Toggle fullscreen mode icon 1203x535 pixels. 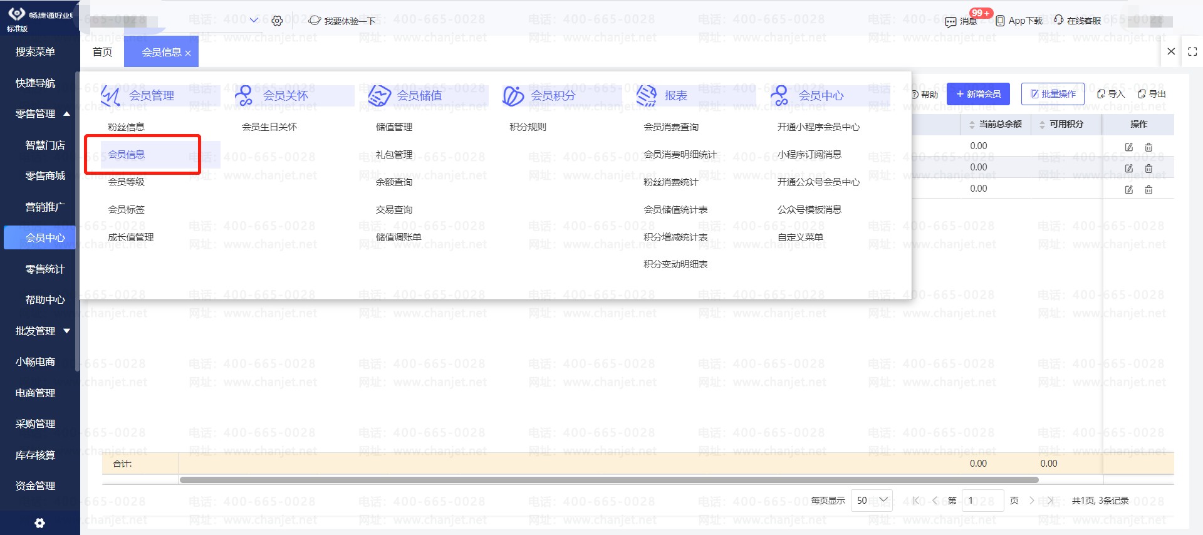1192,52
